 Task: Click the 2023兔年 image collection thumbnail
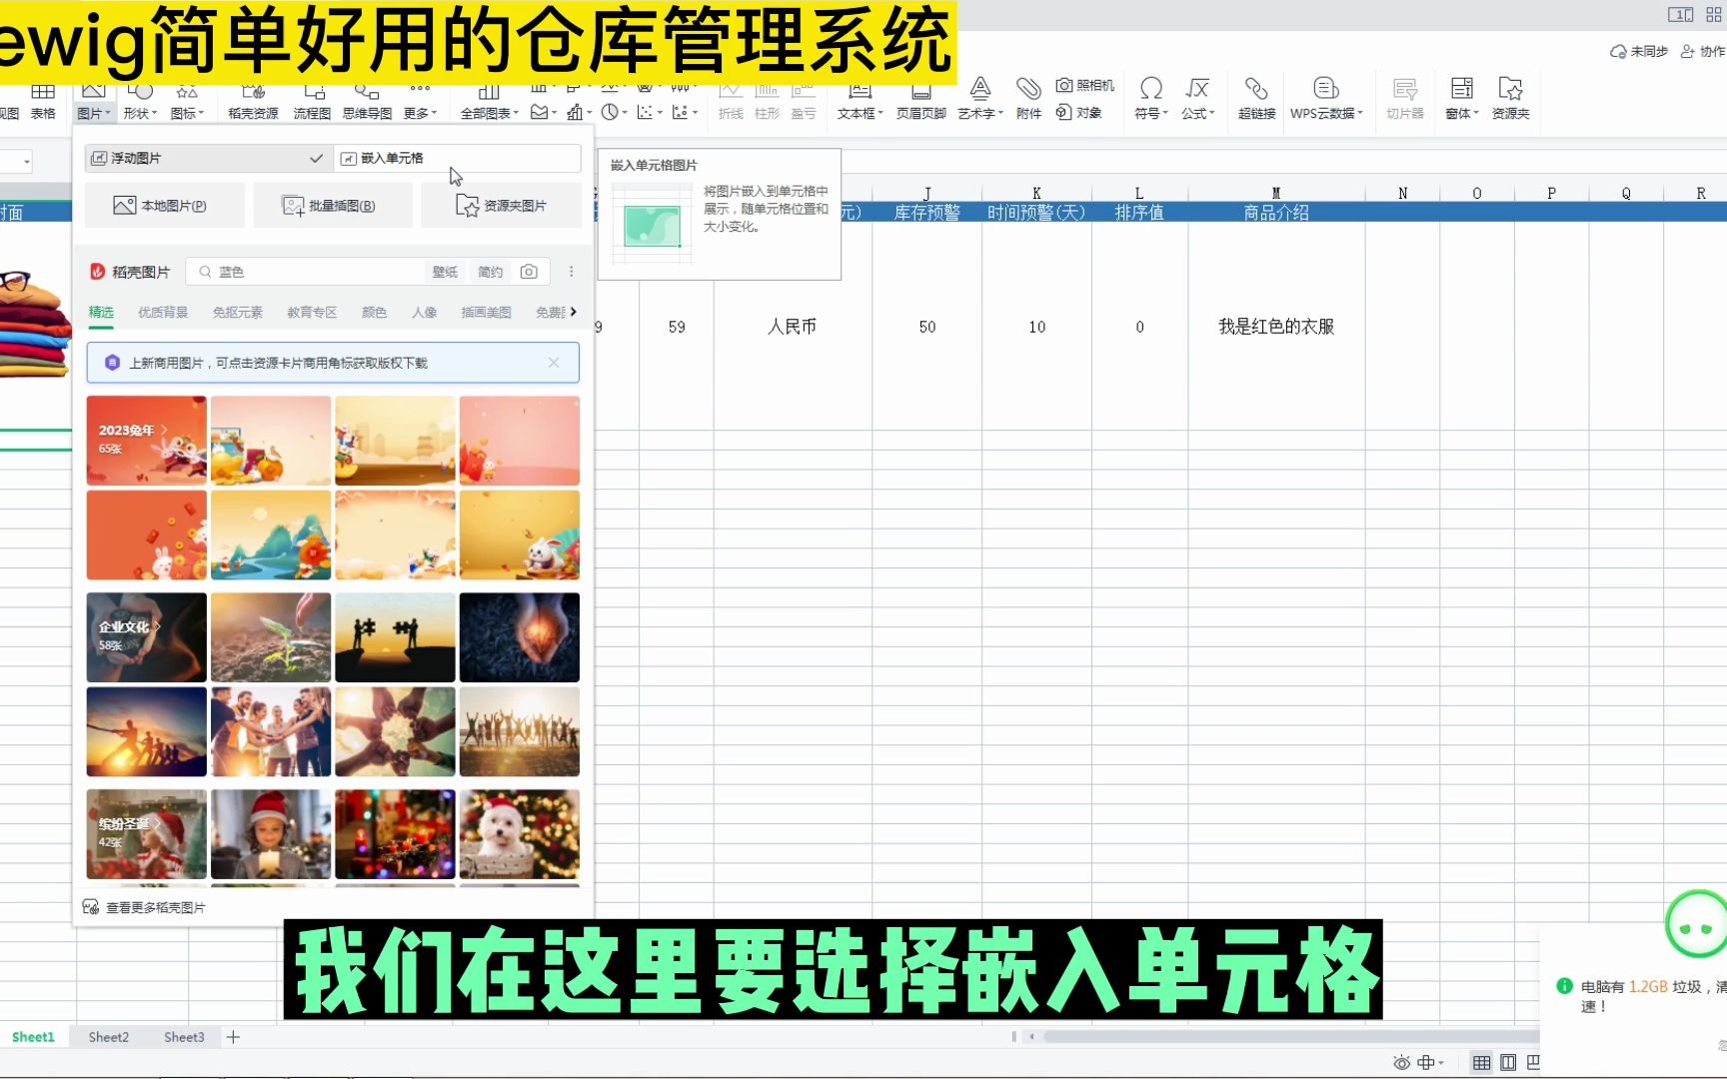click(x=146, y=440)
